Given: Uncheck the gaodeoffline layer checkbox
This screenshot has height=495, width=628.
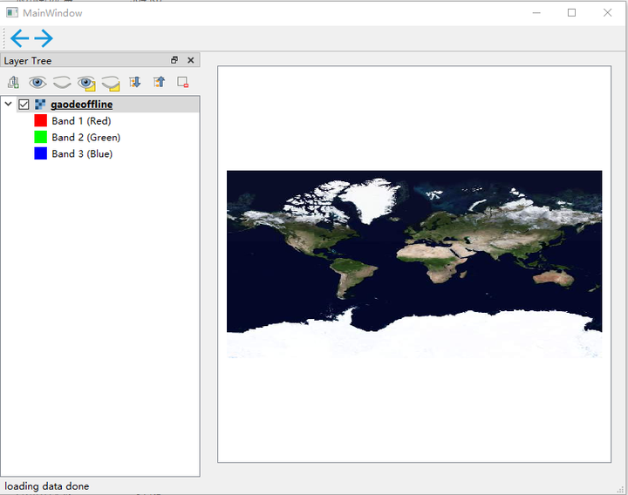Looking at the screenshot, I should (x=24, y=105).
